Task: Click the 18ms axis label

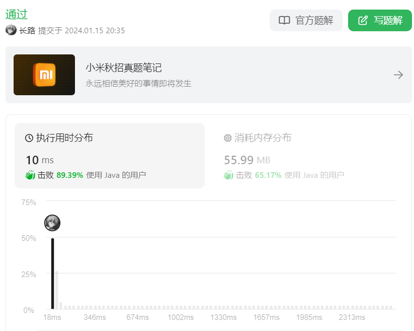Action: tap(52, 317)
